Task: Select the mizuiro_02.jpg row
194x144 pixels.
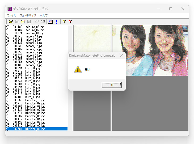Action: pos(37,30)
